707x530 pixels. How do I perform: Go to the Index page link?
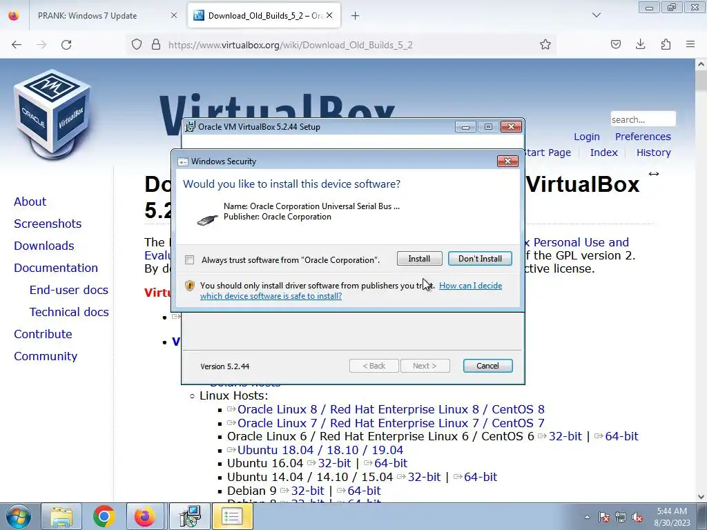pos(603,153)
